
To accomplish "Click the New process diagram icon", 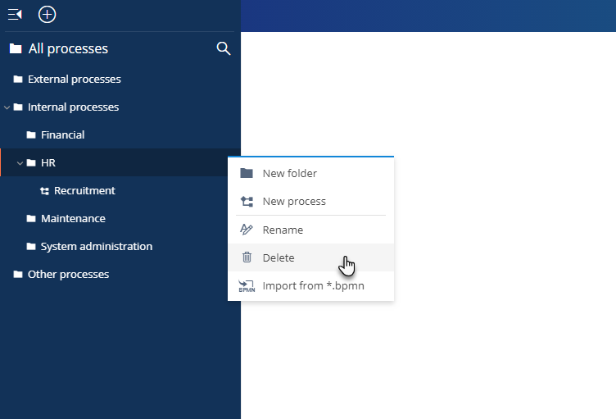I will click(247, 202).
